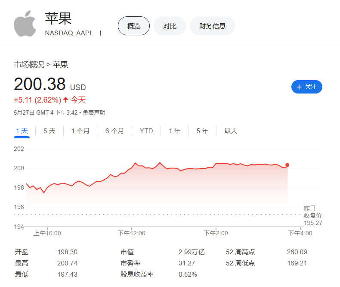Click the 200.38 price value
Viewport: 340px width, 287px height.
(x=40, y=84)
